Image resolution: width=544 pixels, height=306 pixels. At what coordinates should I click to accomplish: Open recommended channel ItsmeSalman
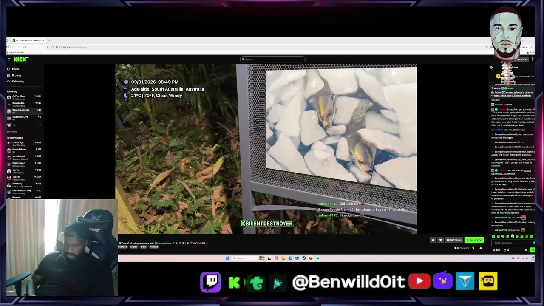[24, 150]
